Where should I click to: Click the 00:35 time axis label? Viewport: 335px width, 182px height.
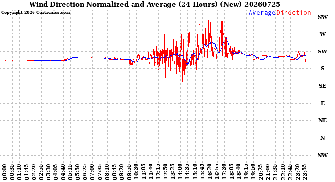click(12, 172)
